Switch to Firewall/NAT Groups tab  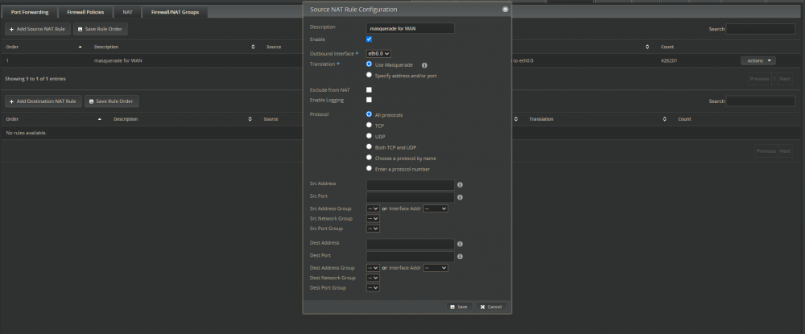(x=175, y=12)
